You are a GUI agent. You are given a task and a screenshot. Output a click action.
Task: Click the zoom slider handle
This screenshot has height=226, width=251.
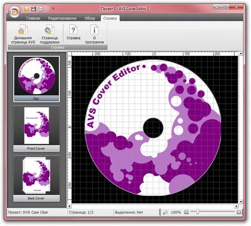click(x=197, y=212)
